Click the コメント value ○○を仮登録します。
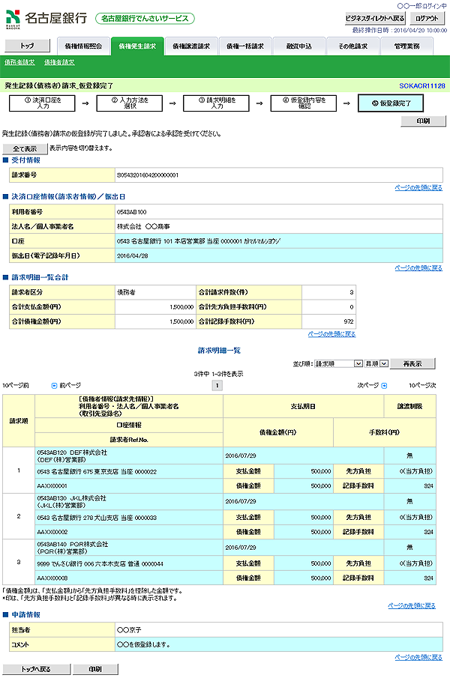Viewport: 450px width, 681px height. (143, 644)
